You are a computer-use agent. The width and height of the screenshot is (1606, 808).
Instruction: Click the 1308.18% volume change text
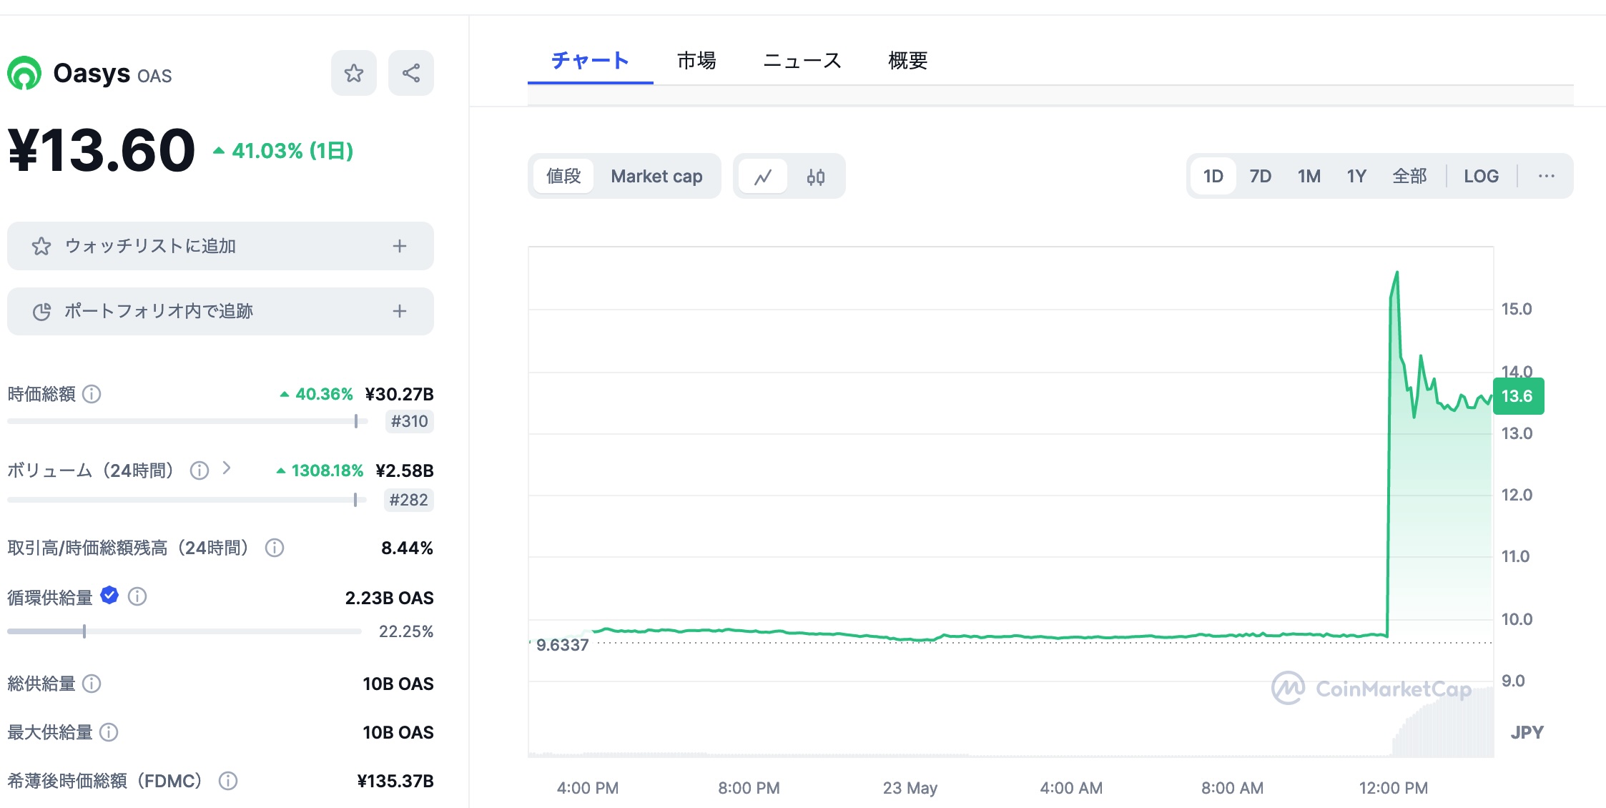coord(320,470)
